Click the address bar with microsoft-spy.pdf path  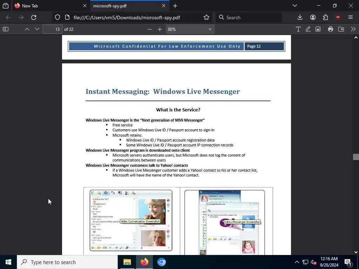(x=127, y=18)
